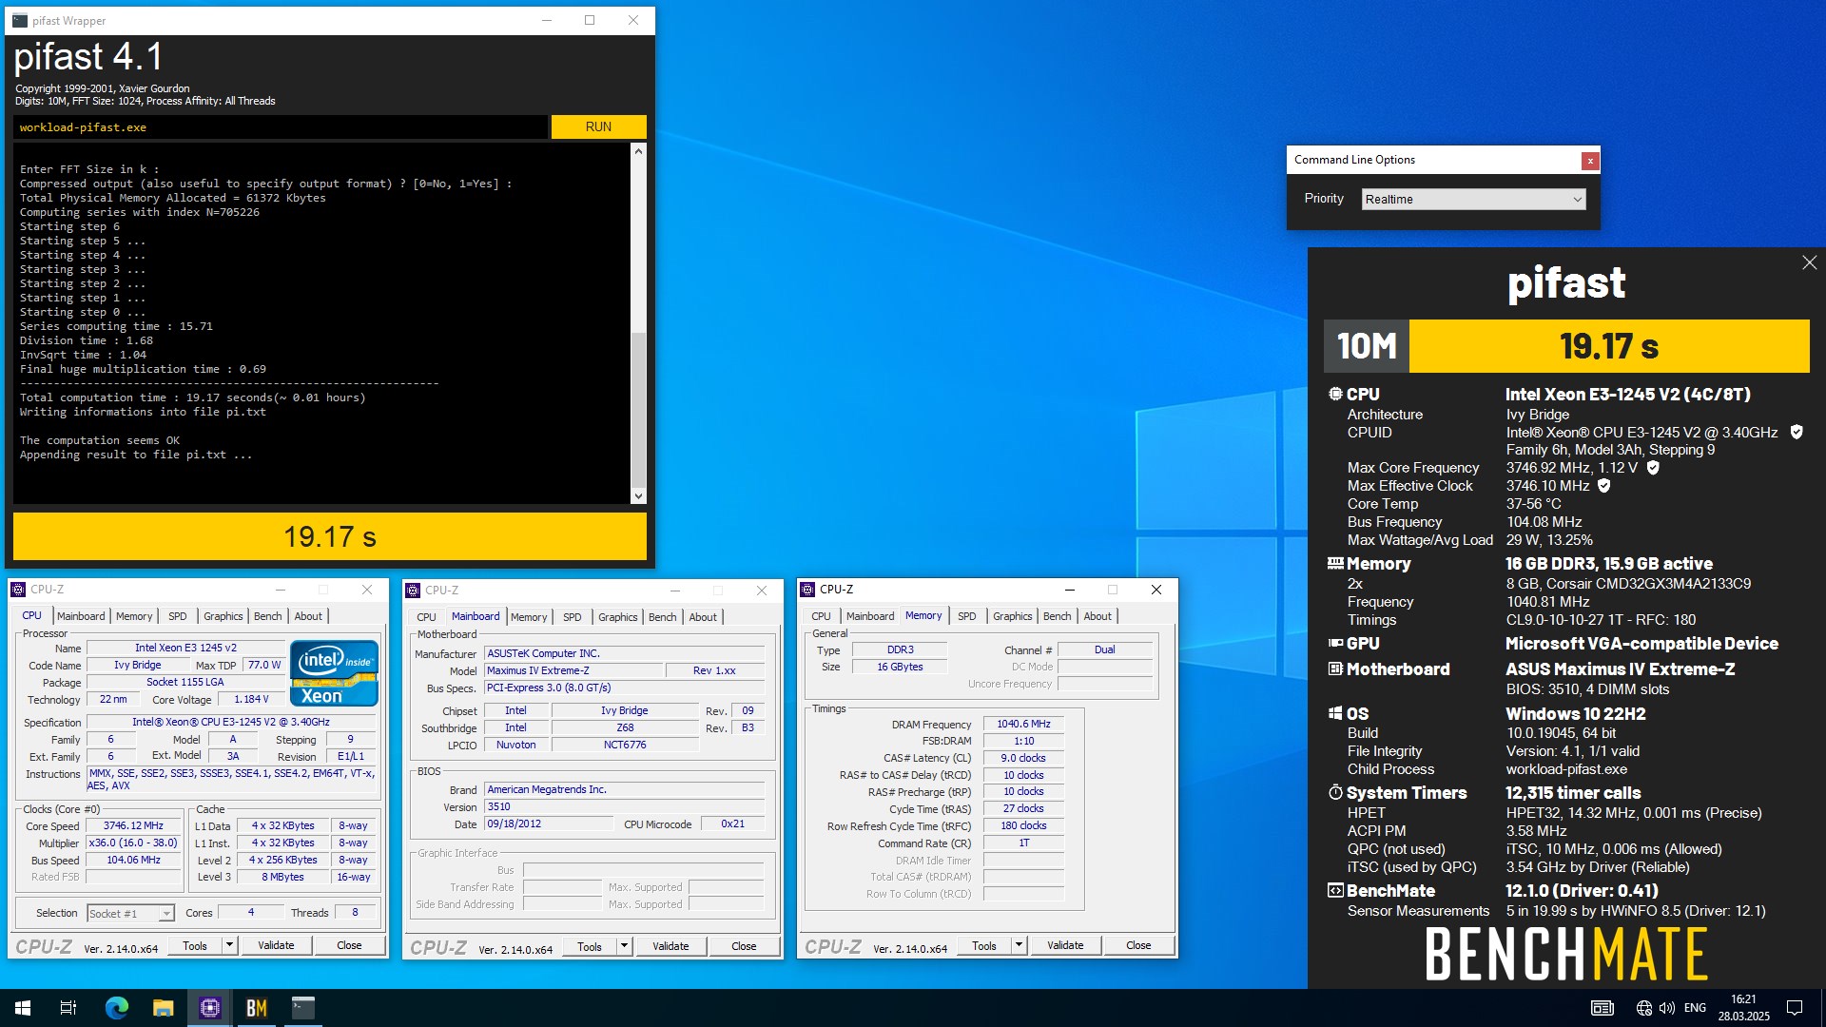
Task: Launch Microsoft Edge from the taskbar
Action: 116,1008
